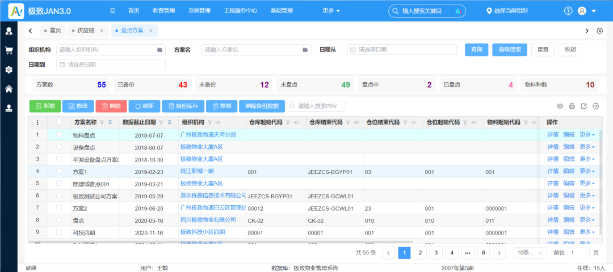This screenshot has height=272, width=613.
Task: Jump ahead with the pagination ellipsis
Action: (x=468, y=253)
